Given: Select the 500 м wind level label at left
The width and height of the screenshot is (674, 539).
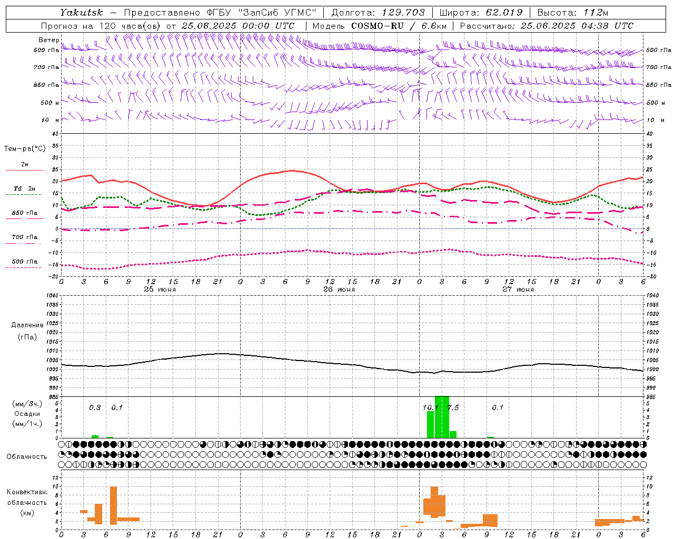Looking at the screenshot, I should coord(50,103).
